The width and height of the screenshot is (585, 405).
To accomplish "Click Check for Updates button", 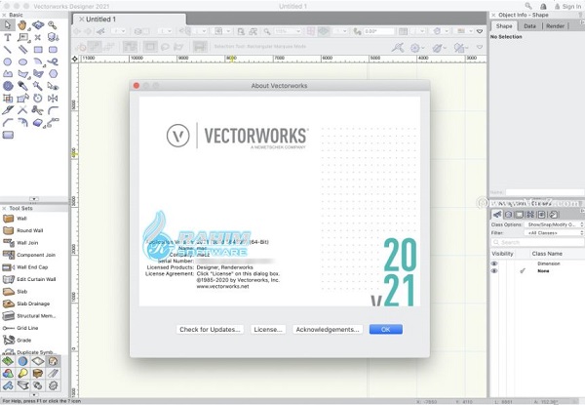I will [210, 329].
